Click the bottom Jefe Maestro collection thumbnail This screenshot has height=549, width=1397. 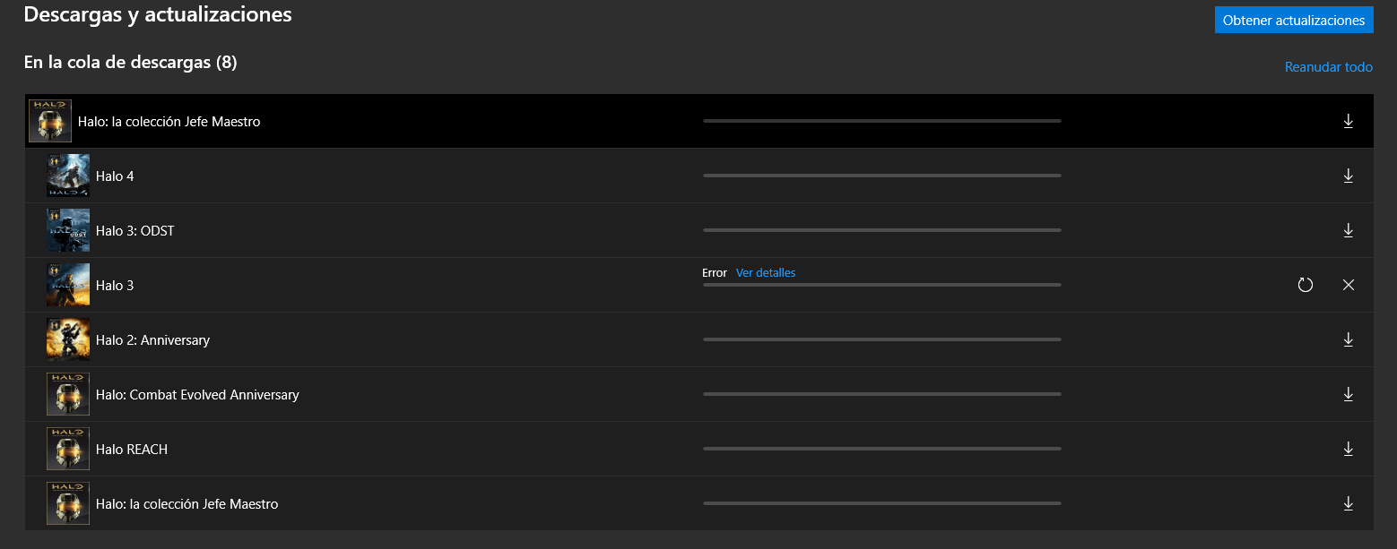(68, 503)
